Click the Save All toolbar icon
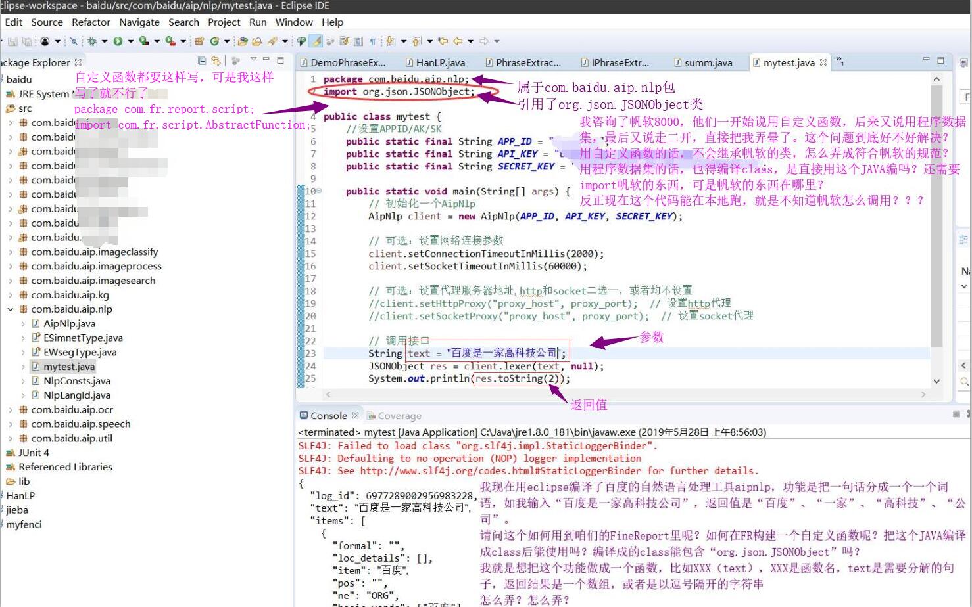972x607 pixels. 27,41
